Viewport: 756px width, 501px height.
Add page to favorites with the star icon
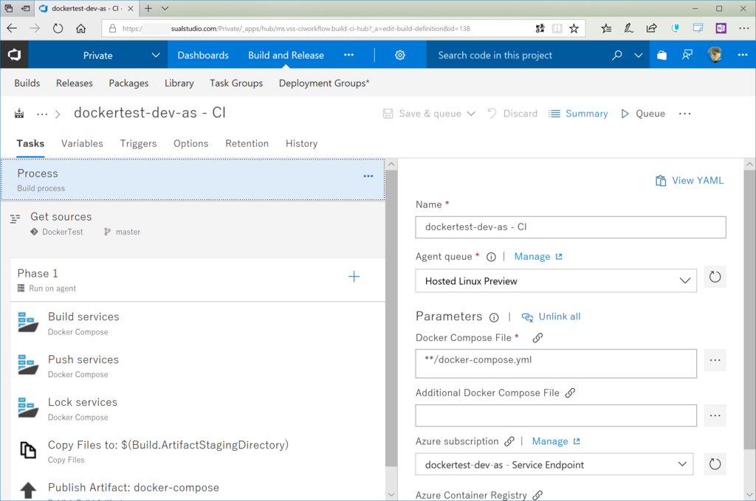click(x=574, y=29)
